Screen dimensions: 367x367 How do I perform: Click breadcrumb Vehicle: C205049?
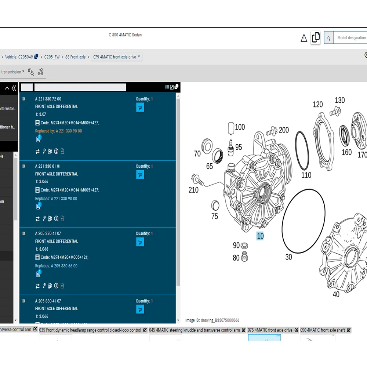(x=19, y=57)
